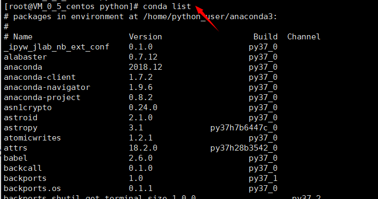Select package name astroid
The width and height of the screenshot is (378, 199).
click(x=20, y=118)
